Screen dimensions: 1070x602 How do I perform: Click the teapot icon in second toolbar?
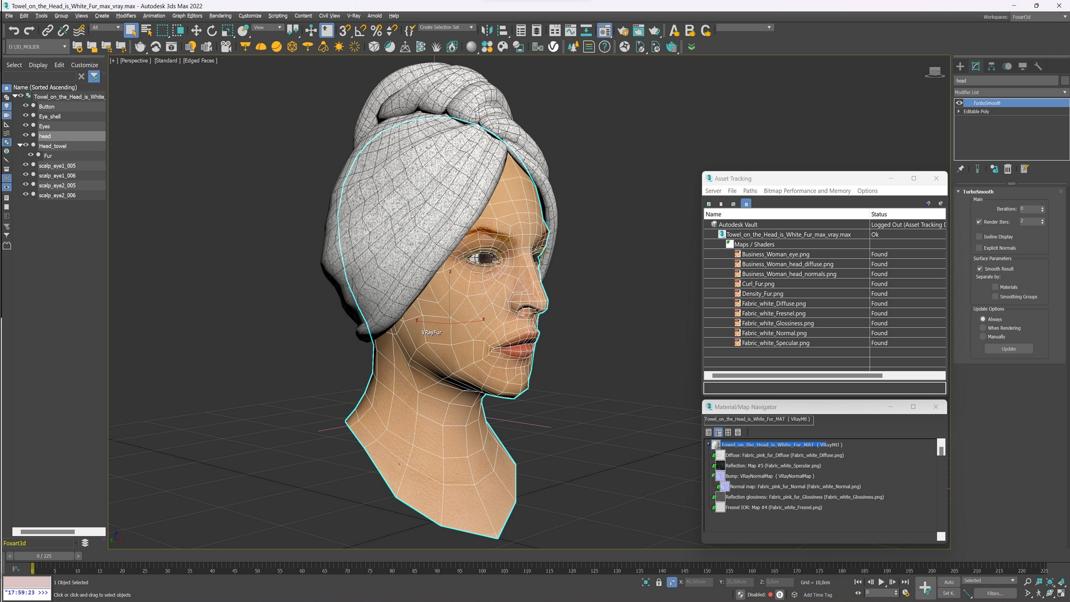click(x=140, y=47)
